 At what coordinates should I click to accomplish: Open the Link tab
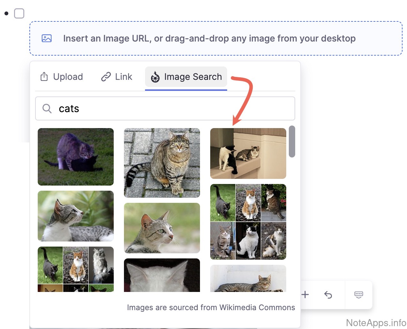tap(117, 77)
